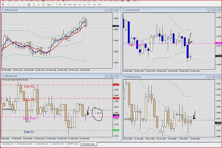222x148 pixels.
Task: Click the 1.1655 price on the USDCHFm scale
Action: pos(218,17)
